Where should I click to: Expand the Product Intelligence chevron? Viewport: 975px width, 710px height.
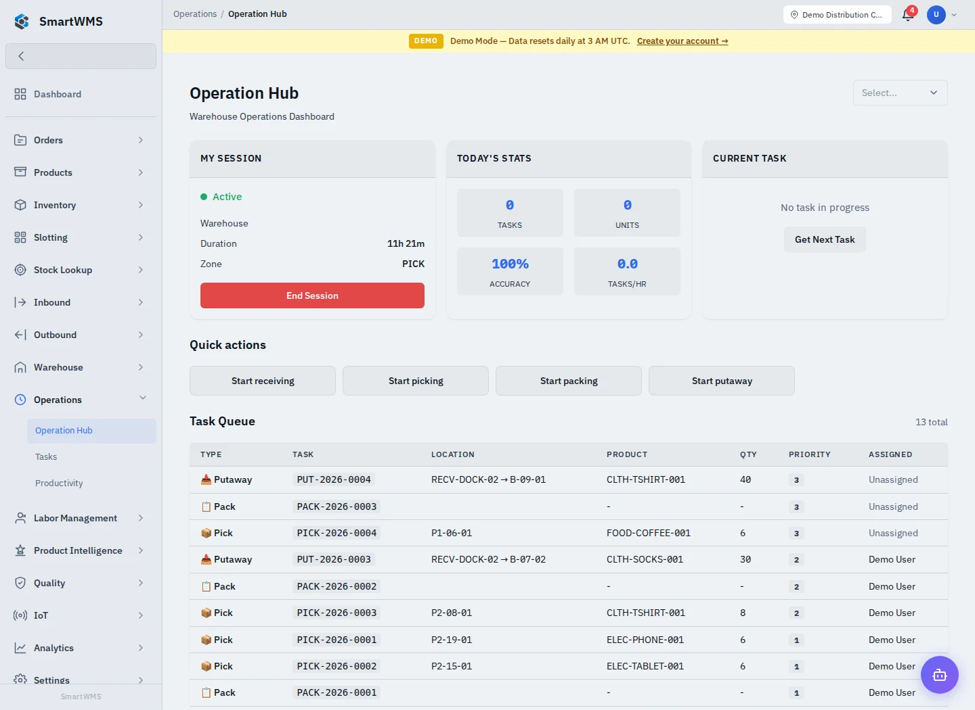(141, 550)
